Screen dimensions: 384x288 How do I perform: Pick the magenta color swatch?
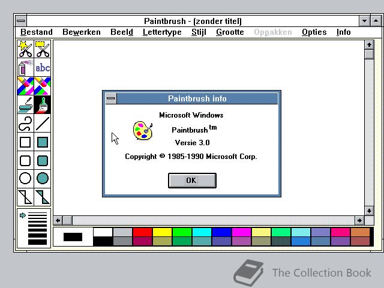241,232
